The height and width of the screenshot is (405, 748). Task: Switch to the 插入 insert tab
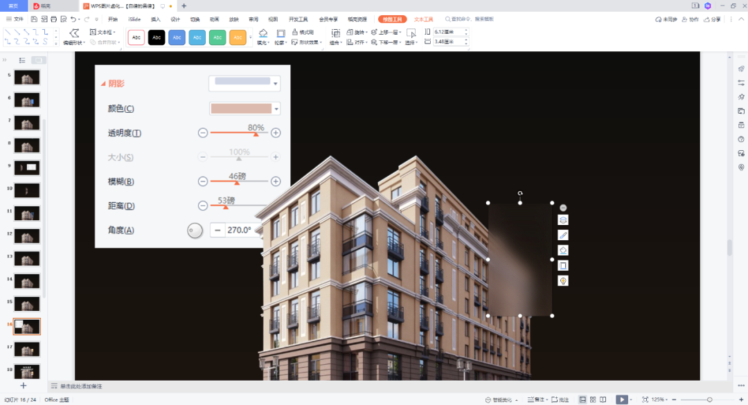click(156, 19)
